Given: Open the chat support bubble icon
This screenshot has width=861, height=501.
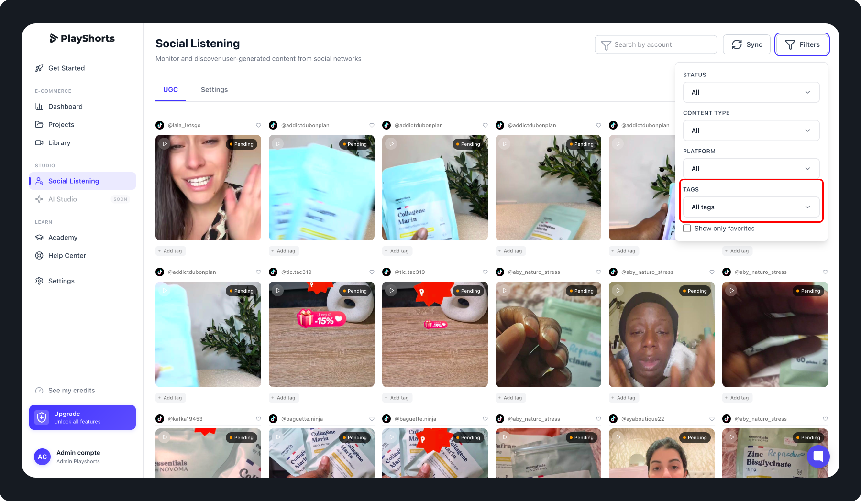Looking at the screenshot, I should [x=818, y=456].
